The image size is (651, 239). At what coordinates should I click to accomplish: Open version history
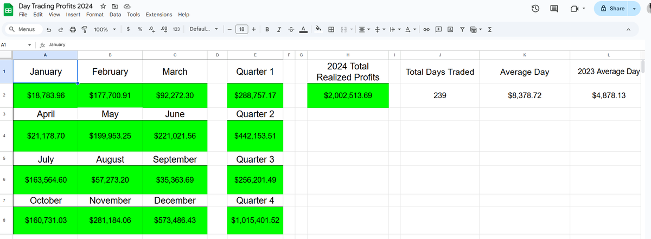point(535,9)
